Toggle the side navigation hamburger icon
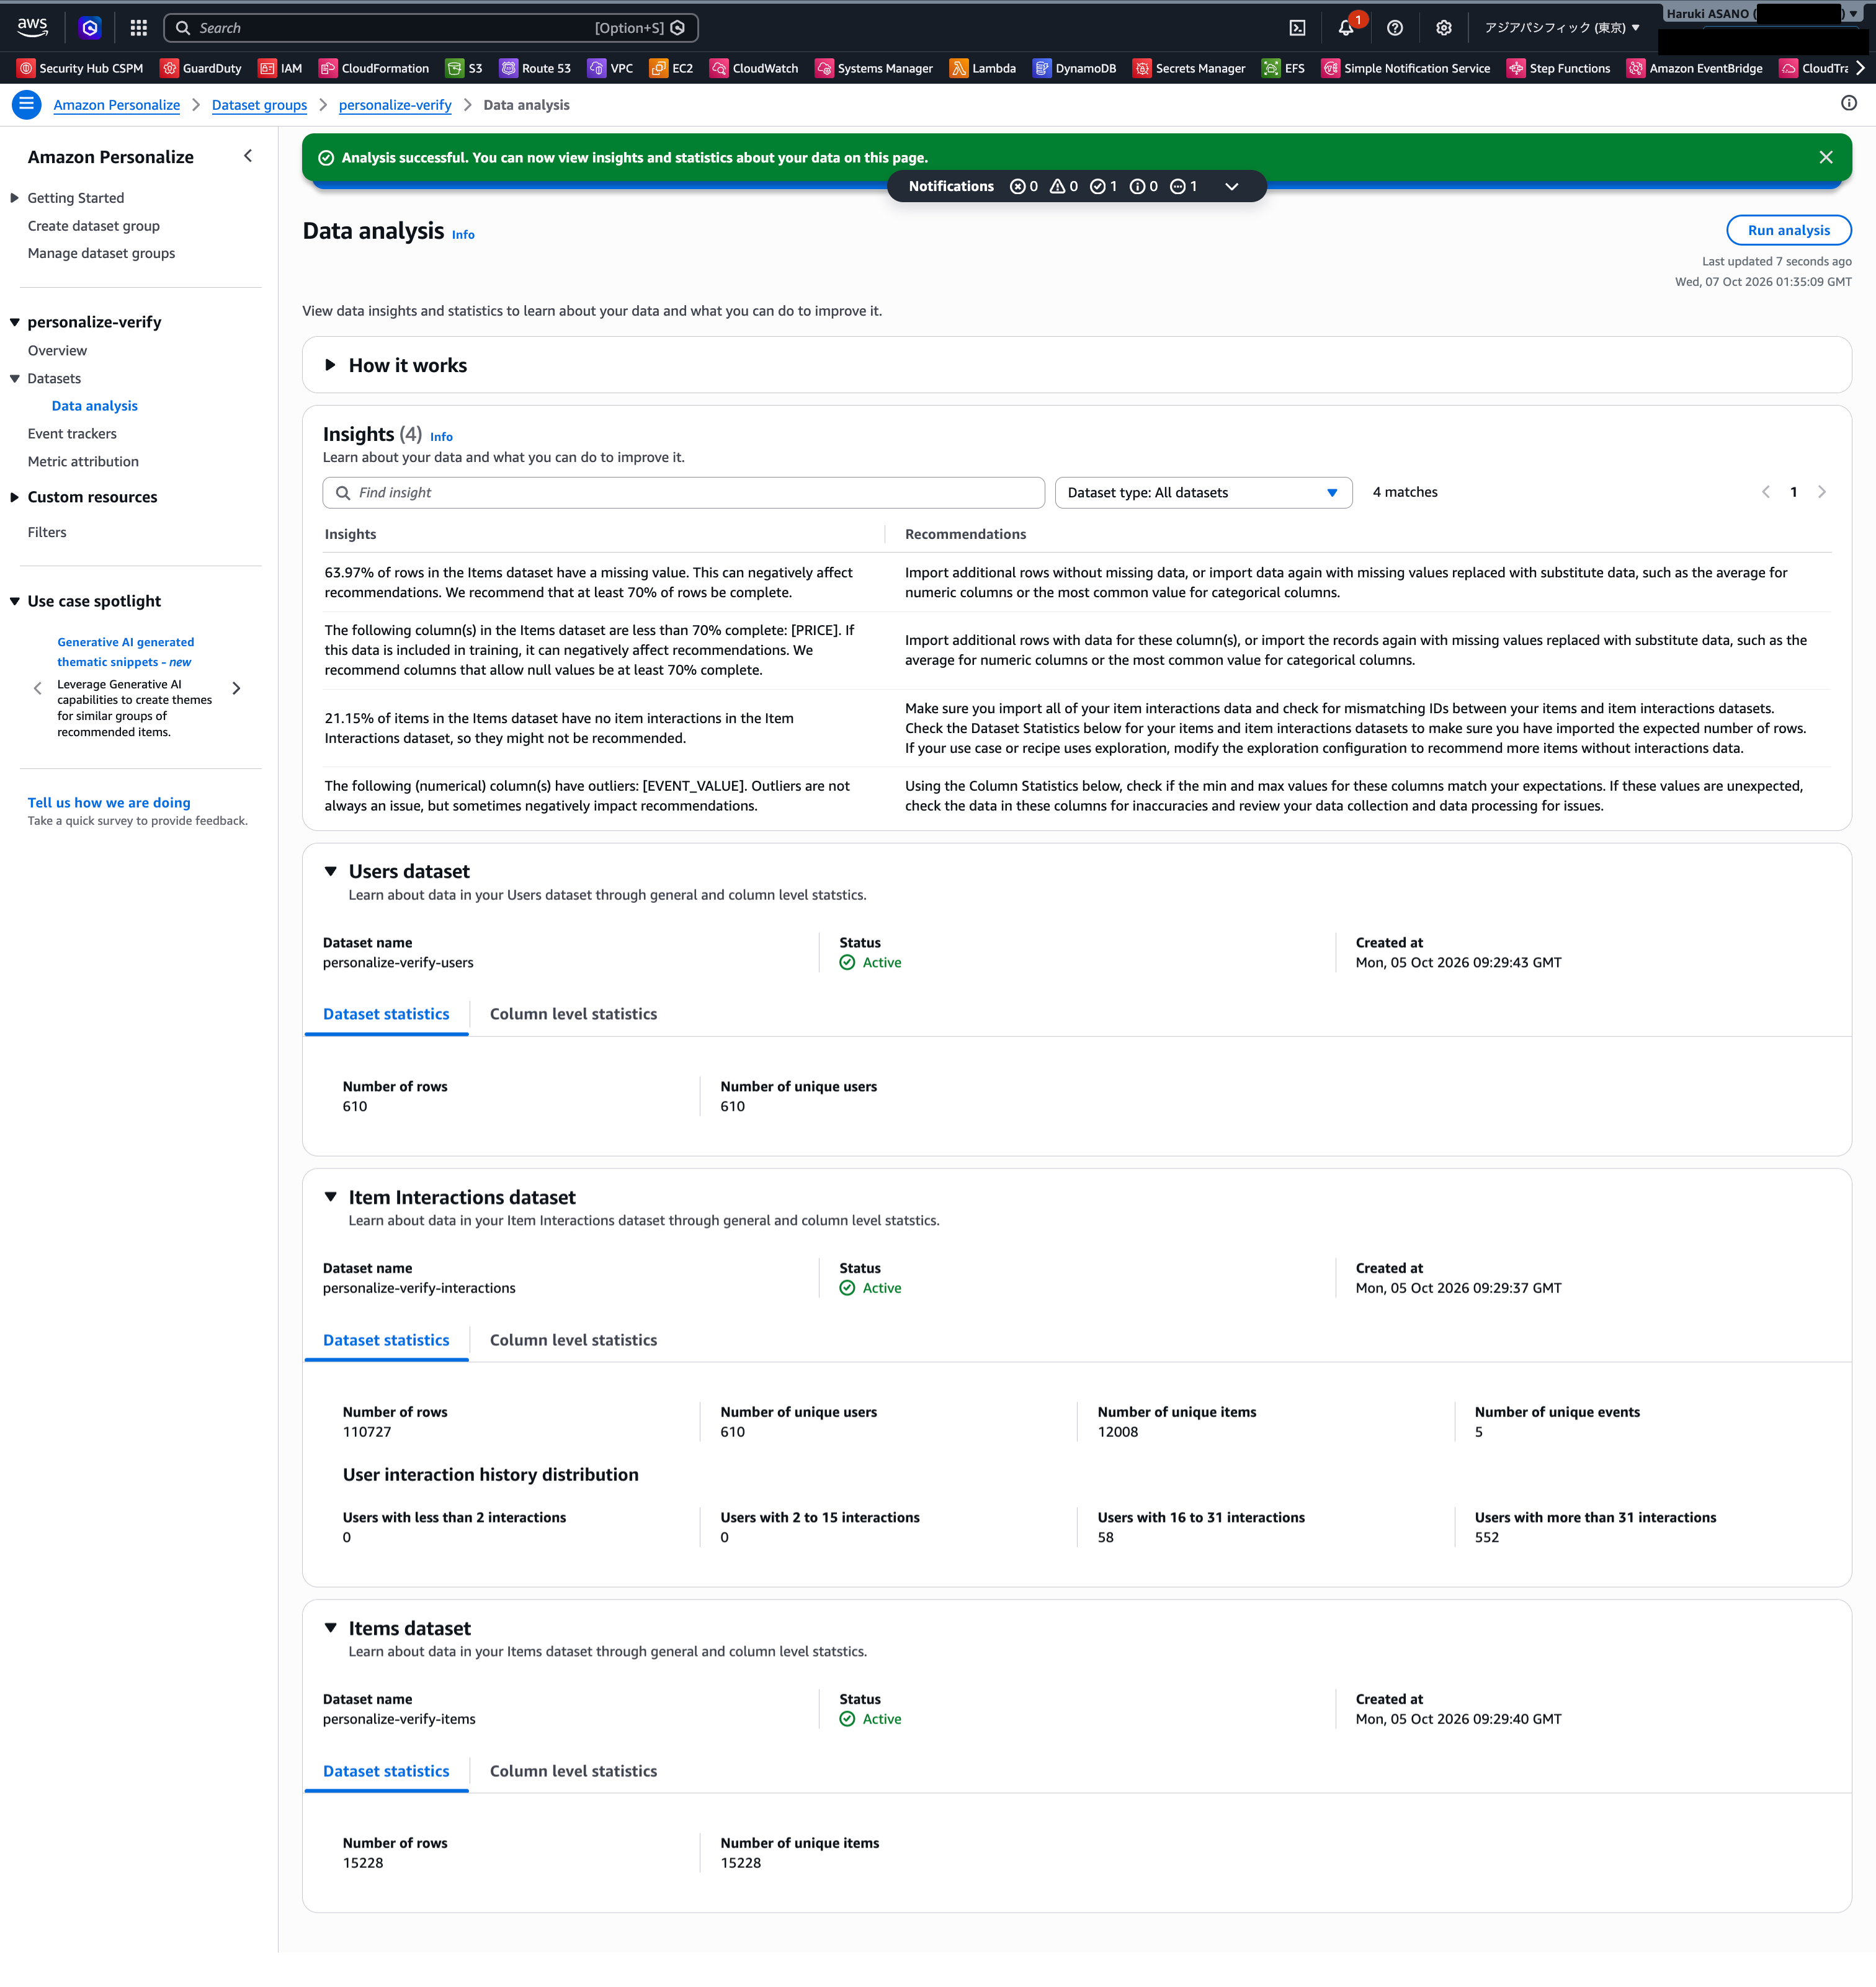Screen dimensions: 1876x1987 pos(26,104)
